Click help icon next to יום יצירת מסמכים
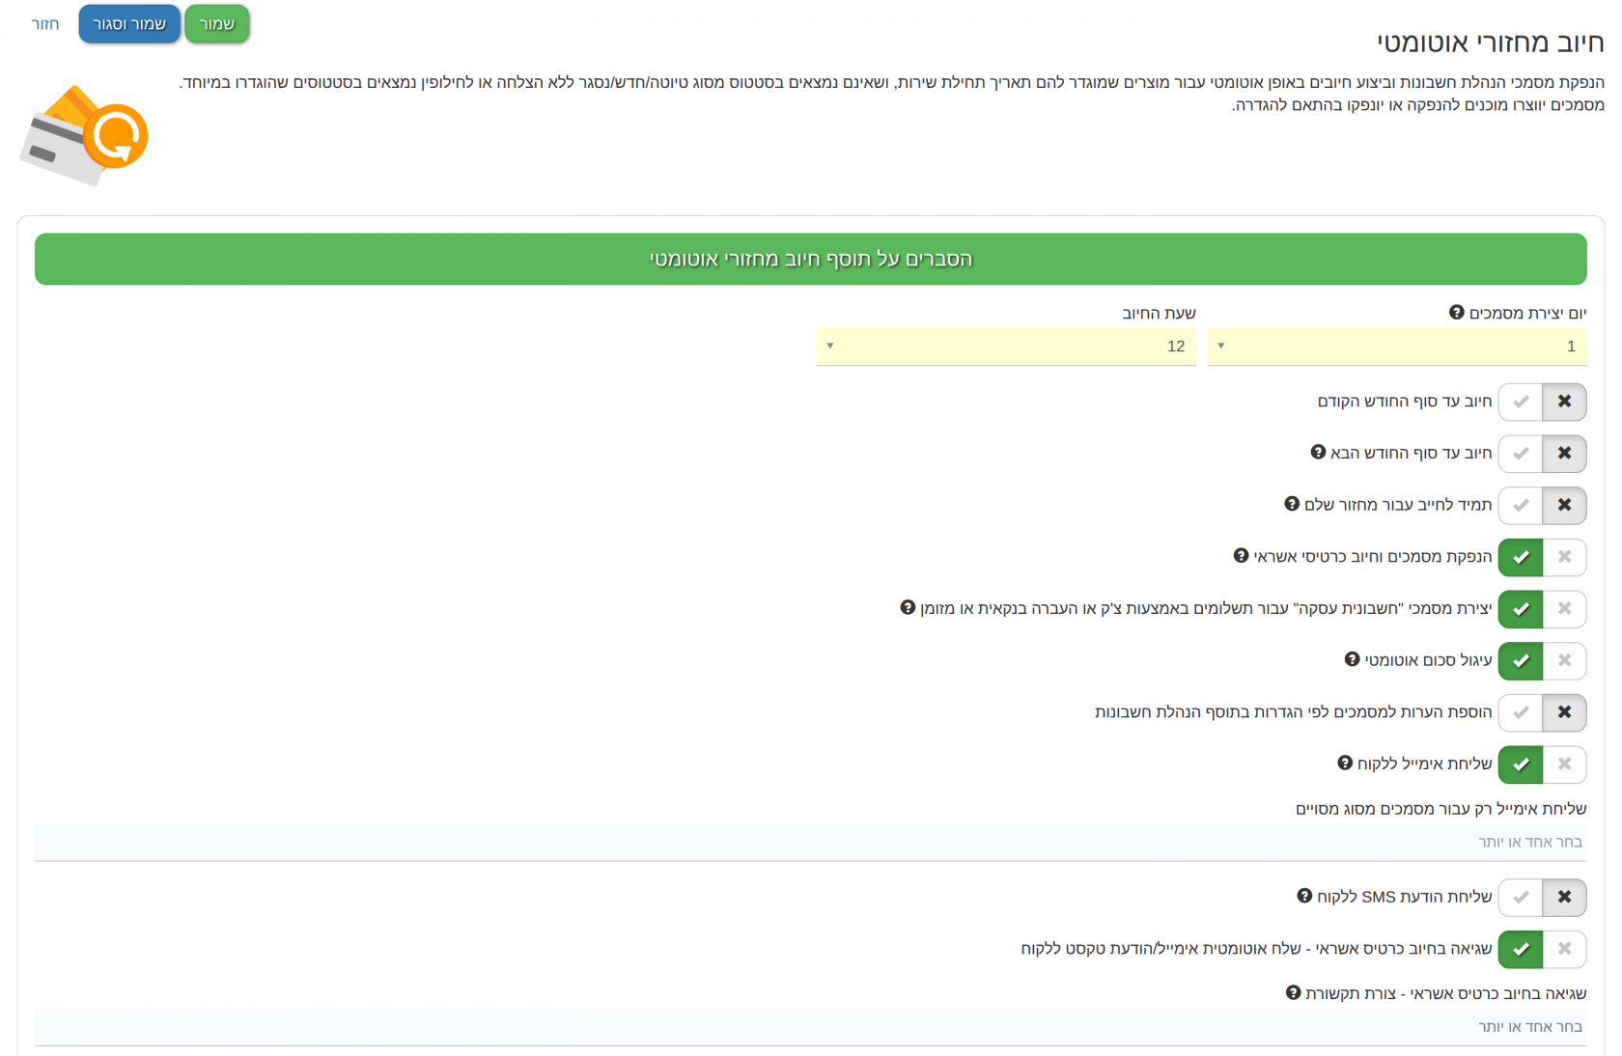The height and width of the screenshot is (1056, 1622). tap(1456, 313)
